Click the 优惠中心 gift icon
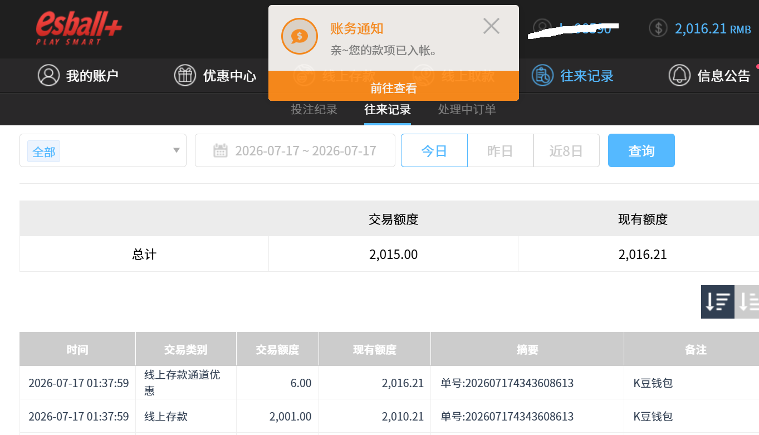759x435 pixels. click(185, 75)
